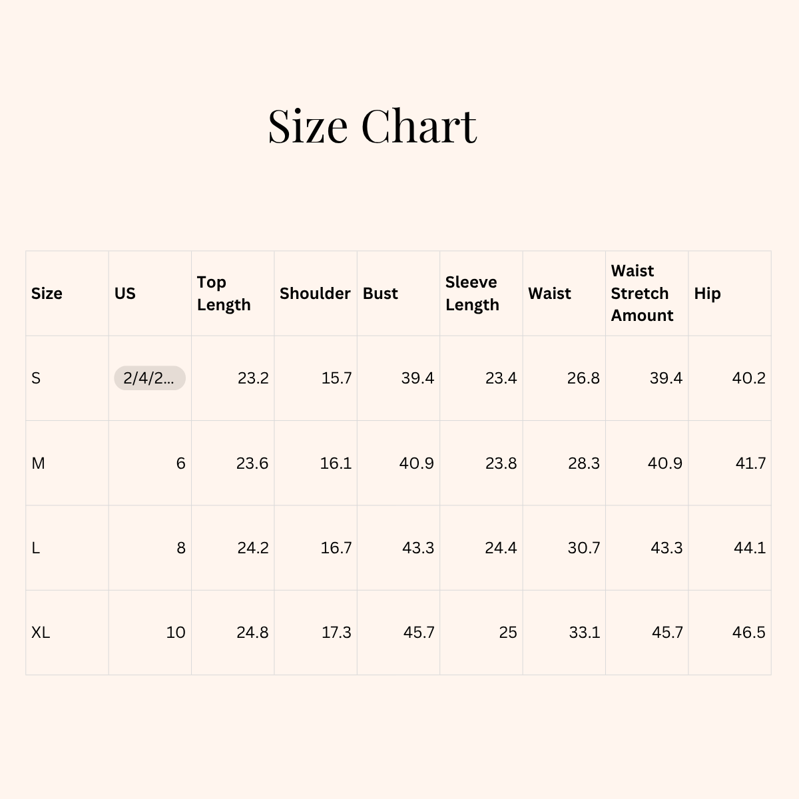Select Bust cell 40.9 for M
Viewport: 799px width, 799px height.
tap(417, 463)
